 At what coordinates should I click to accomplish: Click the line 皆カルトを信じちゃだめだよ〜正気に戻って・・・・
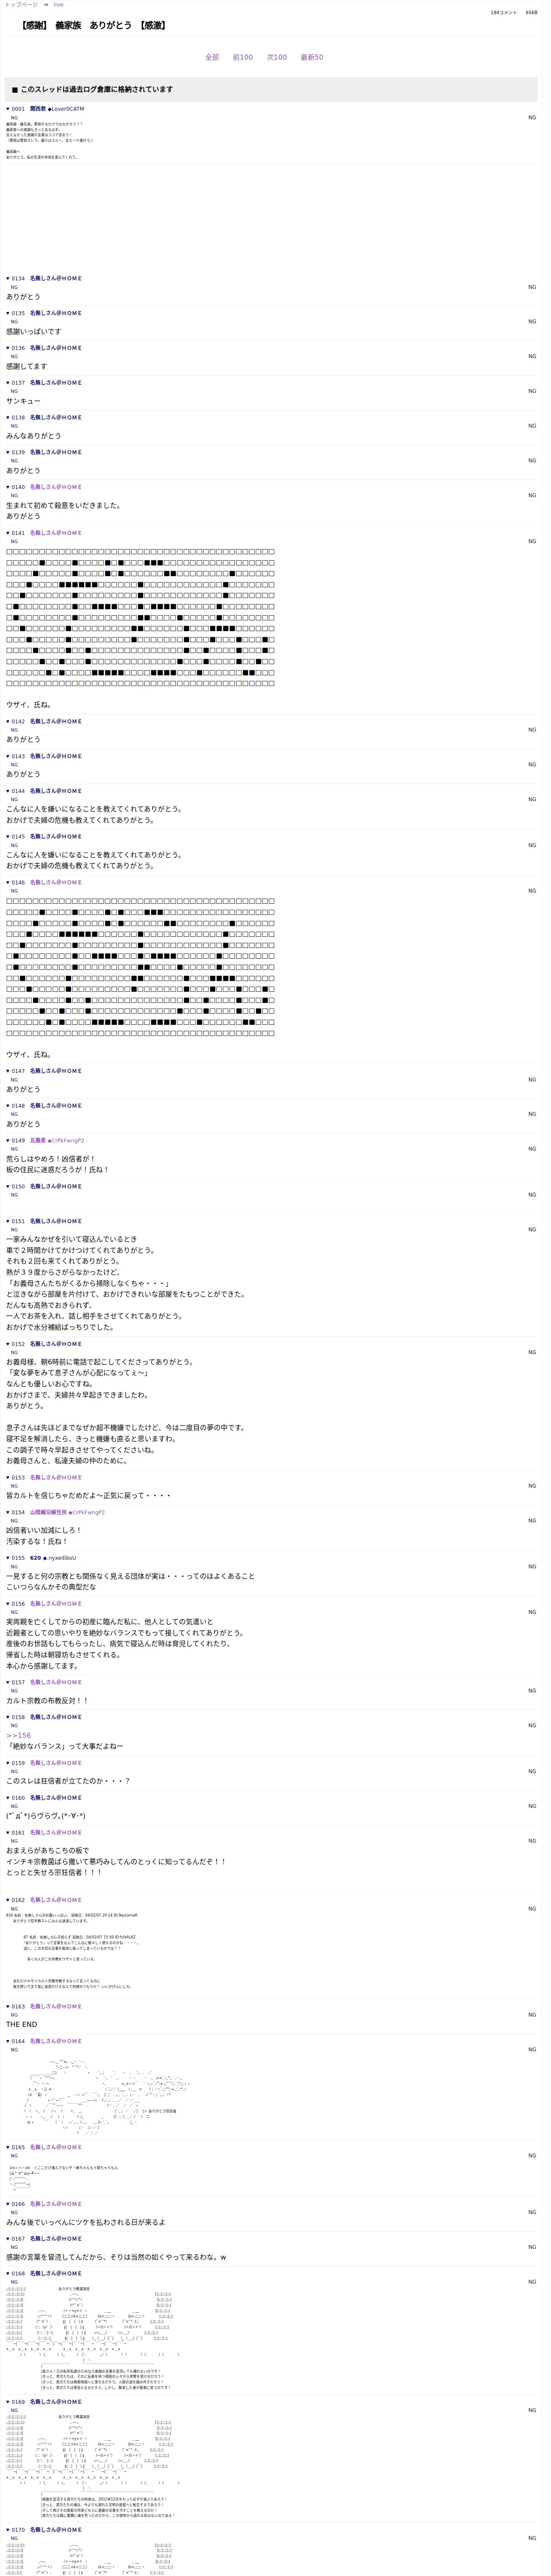[x=88, y=1496]
